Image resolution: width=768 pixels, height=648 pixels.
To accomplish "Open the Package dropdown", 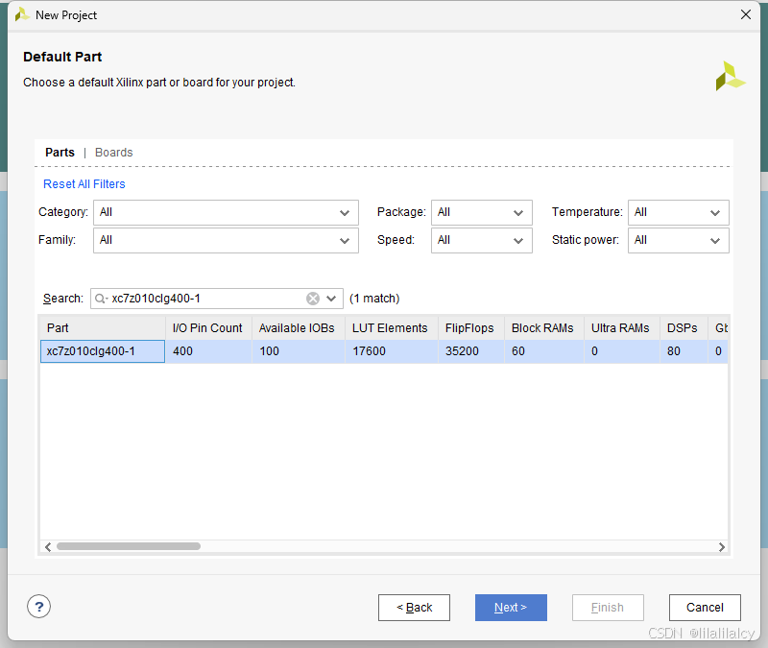I will pos(482,212).
